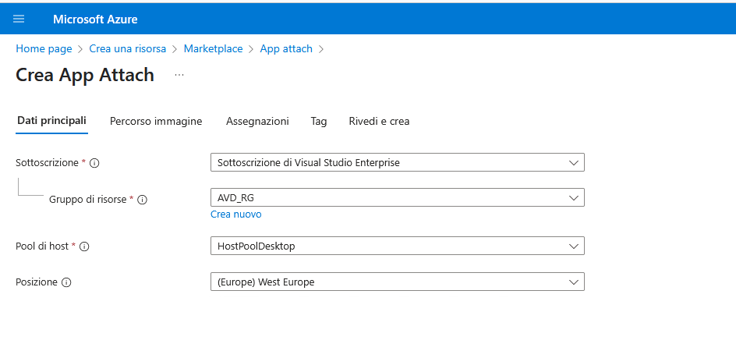Click the Gruppo di risorse label
Screen dimensions: 736x358
click(88, 199)
